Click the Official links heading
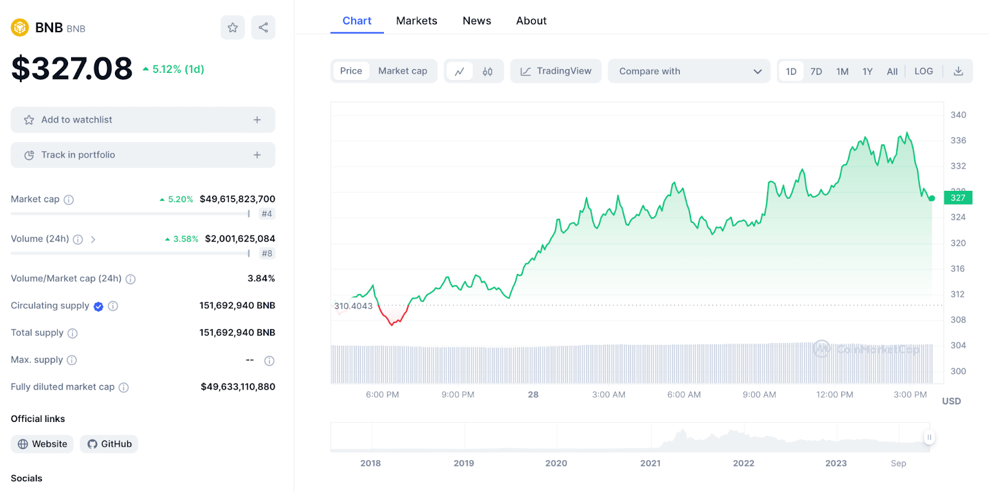The height and width of the screenshot is (493, 989). (38, 419)
